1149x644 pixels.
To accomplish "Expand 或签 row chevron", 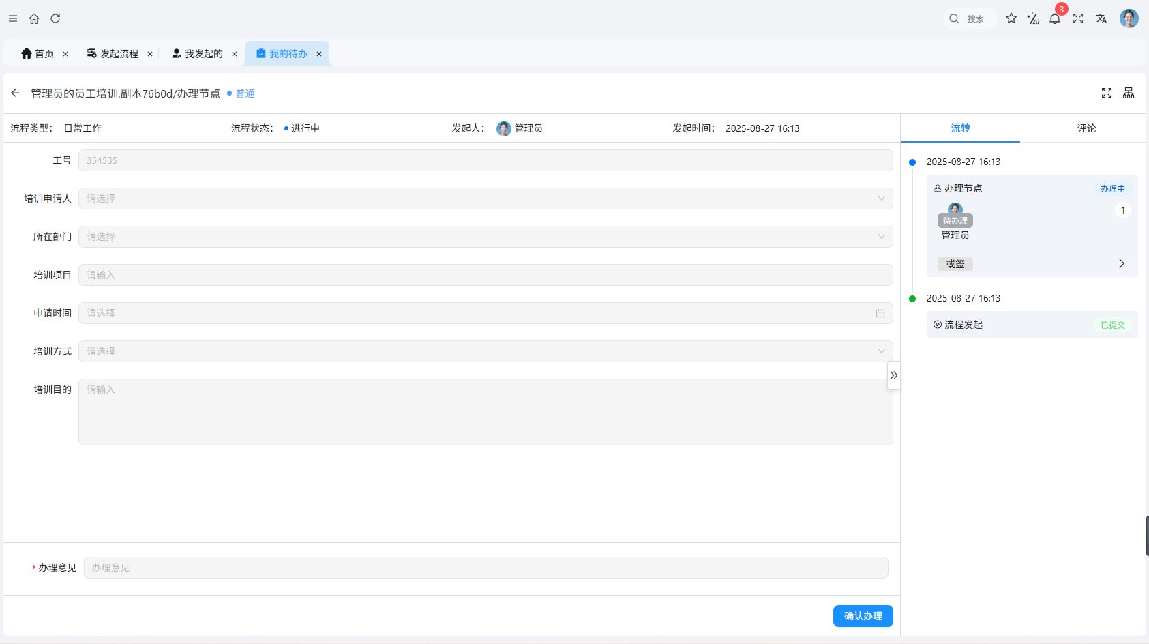I will [x=1122, y=263].
